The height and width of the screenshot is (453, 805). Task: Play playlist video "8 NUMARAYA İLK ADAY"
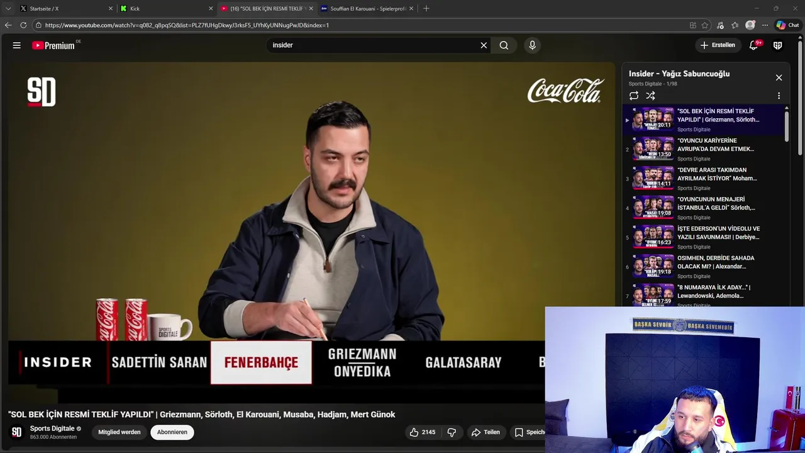pyautogui.click(x=704, y=294)
